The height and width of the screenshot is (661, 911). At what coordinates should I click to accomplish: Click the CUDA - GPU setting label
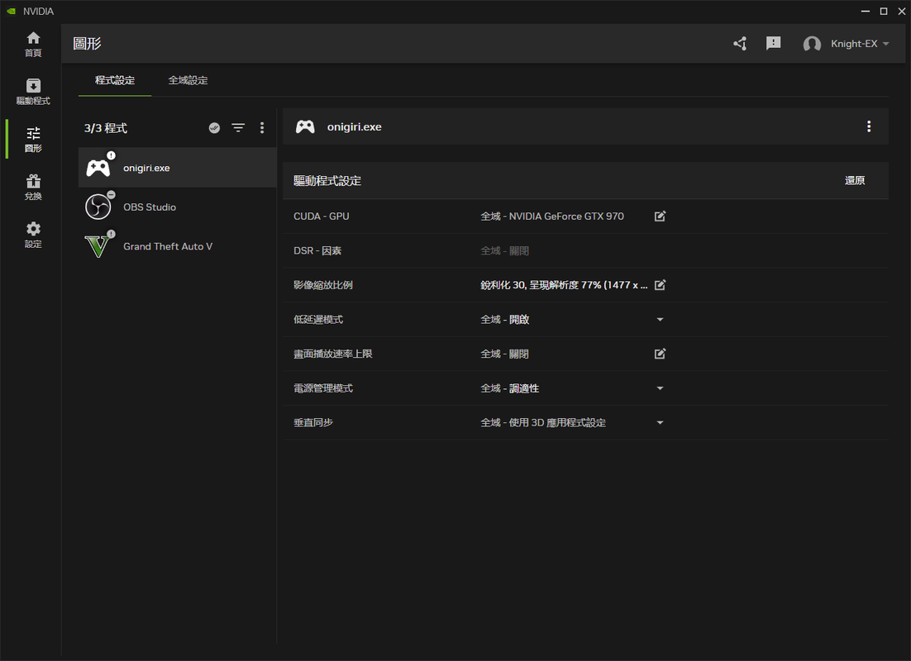322,216
